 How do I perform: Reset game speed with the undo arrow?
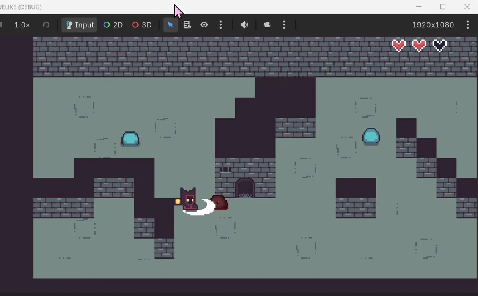pyautogui.click(x=46, y=25)
